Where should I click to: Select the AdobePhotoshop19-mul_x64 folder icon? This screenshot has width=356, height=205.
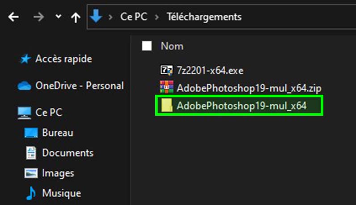coord(167,106)
